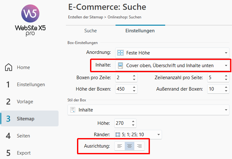Select left text alignment
The image size is (232, 159).
coord(120,146)
